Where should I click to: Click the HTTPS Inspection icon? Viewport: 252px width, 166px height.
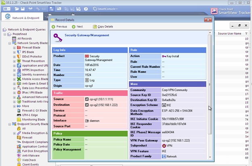pyautogui.click(x=19, y=70)
